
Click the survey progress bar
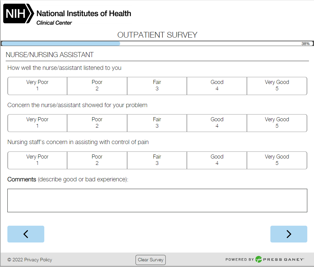pyautogui.click(x=157, y=44)
